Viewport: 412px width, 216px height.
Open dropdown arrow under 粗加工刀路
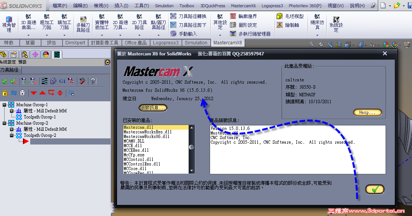click(x=47, y=35)
